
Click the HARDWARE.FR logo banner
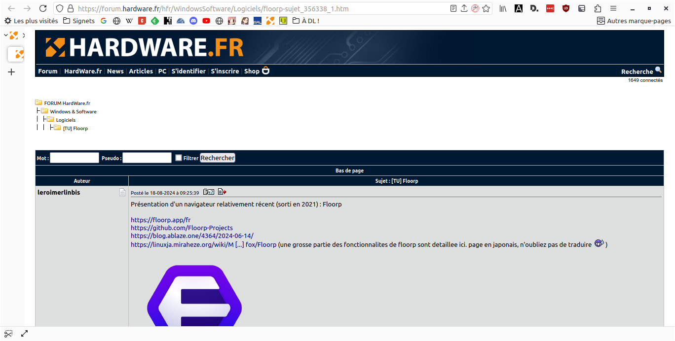coord(145,47)
